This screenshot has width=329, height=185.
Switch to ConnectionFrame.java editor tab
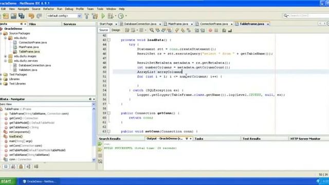tap(214, 24)
